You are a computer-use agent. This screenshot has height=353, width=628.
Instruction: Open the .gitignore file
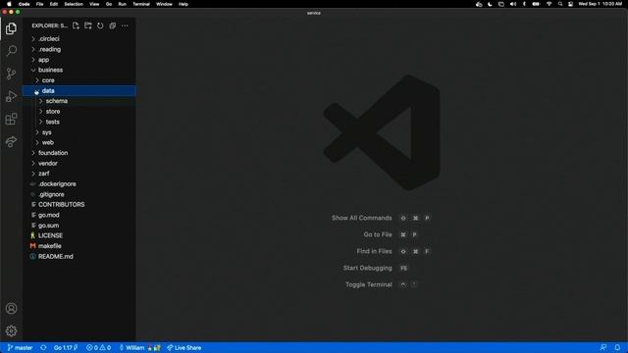point(79,194)
